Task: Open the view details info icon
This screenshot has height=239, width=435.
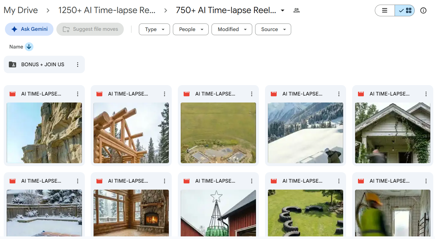Action: coord(423,10)
